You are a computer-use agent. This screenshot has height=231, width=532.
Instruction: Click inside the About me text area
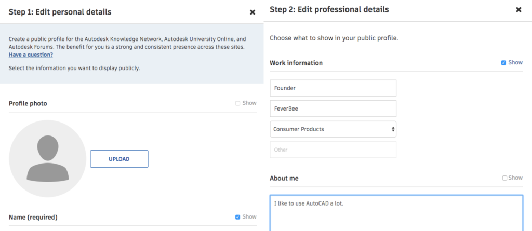pyautogui.click(x=395, y=213)
